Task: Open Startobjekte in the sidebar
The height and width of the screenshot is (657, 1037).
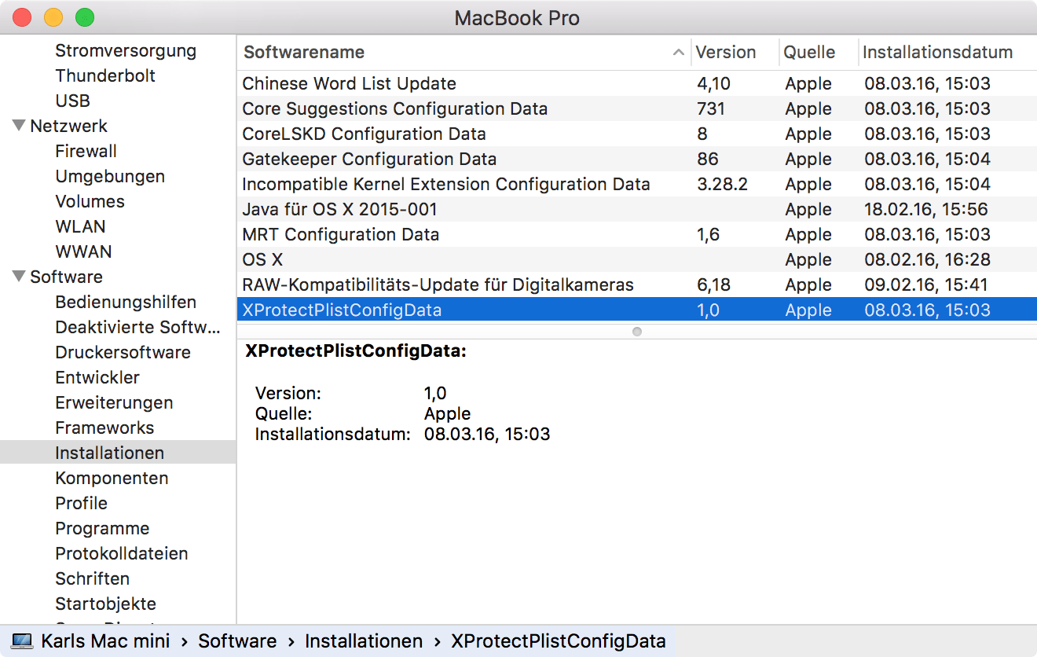Action: tap(105, 604)
